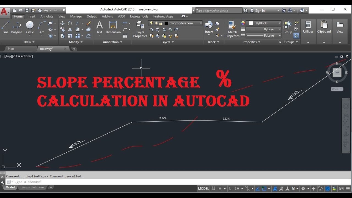Toggle object snap tracking in status bar
Viewport: 352px width, 198px height.
click(x=258, y=189)
